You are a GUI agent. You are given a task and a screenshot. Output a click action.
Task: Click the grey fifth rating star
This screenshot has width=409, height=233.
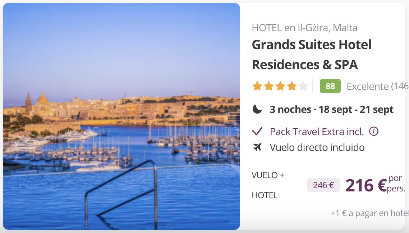pos(303,86)
